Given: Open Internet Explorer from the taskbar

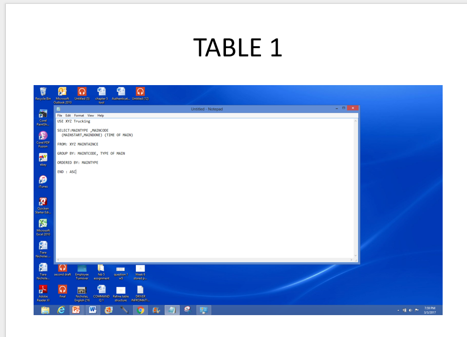Looking at the screenshot, I should click(61, 310).
